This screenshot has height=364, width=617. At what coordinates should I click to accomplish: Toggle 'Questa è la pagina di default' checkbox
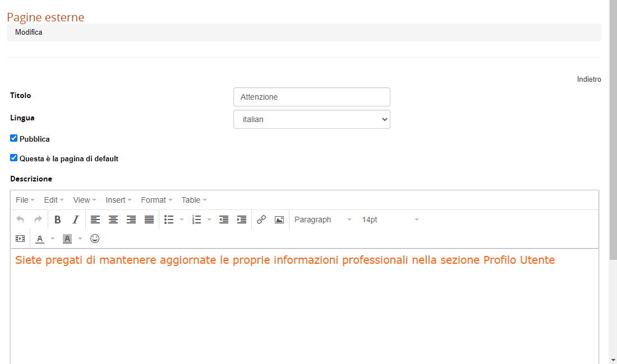[14, 158]
